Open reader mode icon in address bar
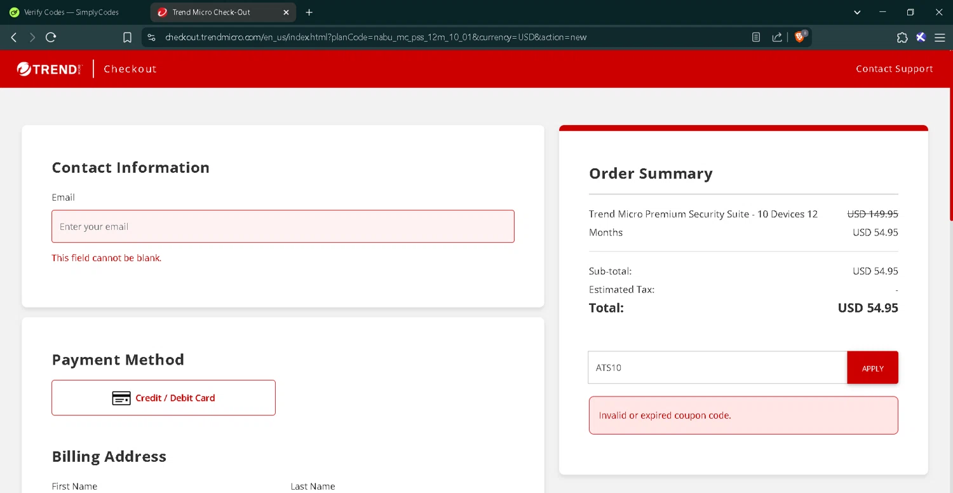953x493 pixels. click(x=756, y=37)
